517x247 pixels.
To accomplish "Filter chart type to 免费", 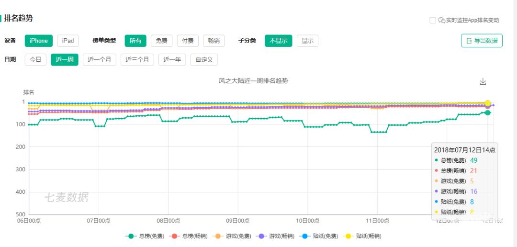I will tap(162, 41).
